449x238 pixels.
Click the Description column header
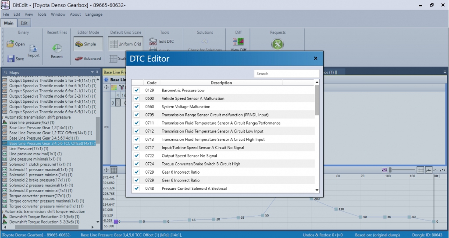[221, 83]
